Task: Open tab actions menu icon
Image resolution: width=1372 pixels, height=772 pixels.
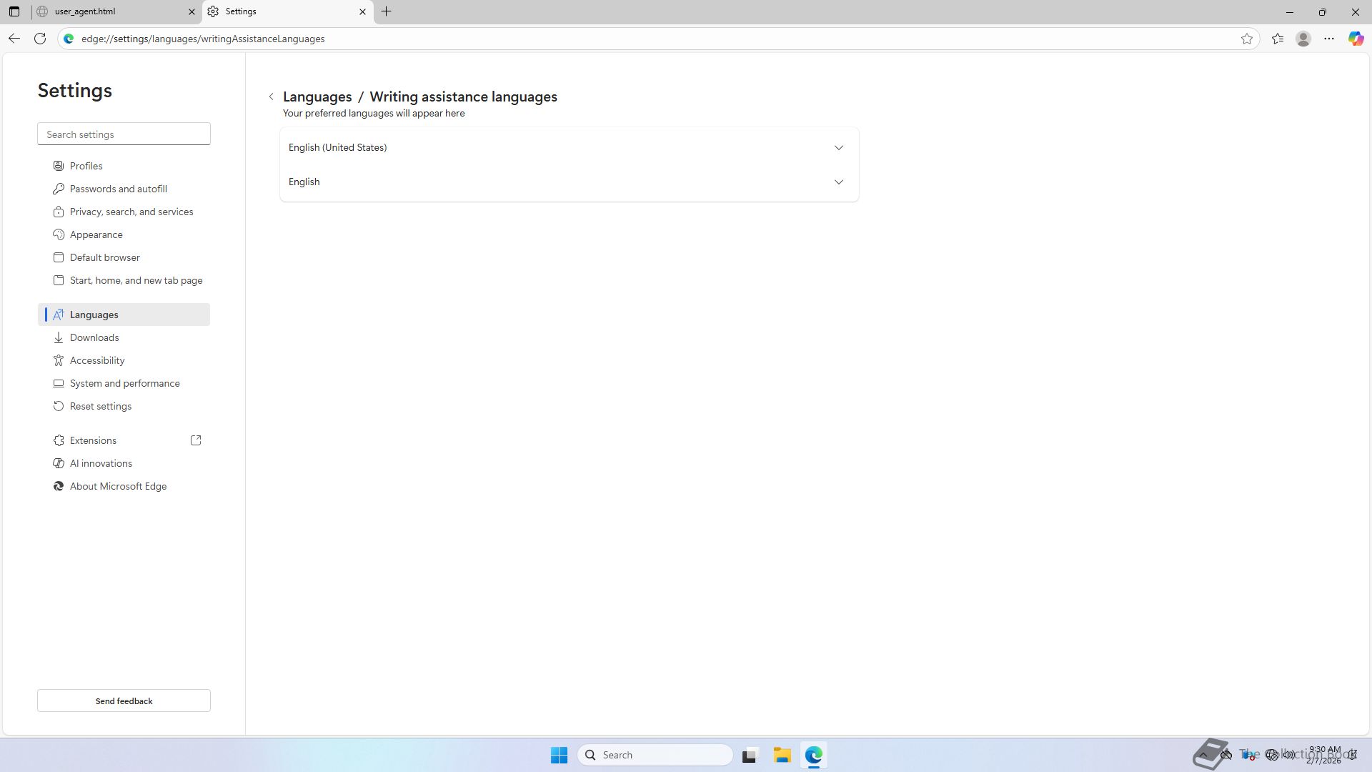Action: coord(14,11)
